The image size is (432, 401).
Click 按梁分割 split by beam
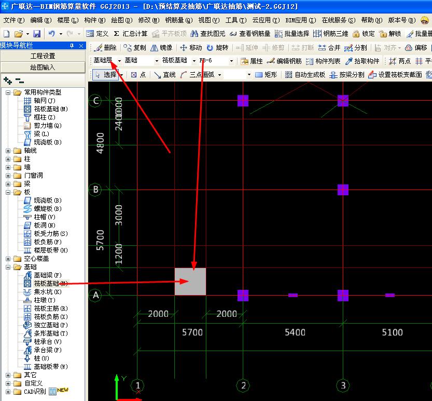point(347,75)
